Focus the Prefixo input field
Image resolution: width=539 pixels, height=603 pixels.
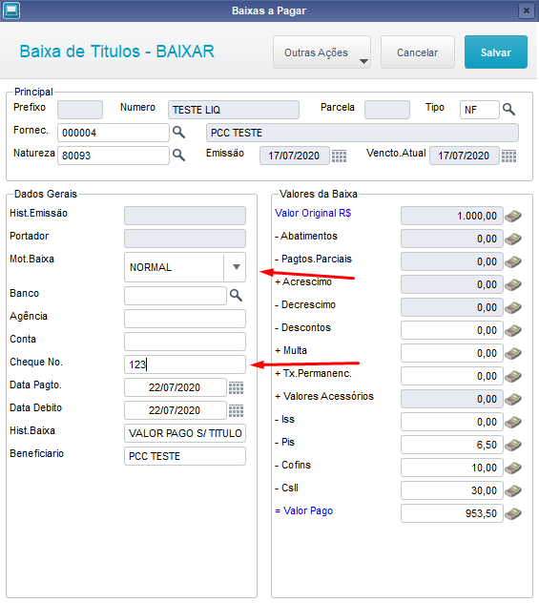(x=80, y=110)
